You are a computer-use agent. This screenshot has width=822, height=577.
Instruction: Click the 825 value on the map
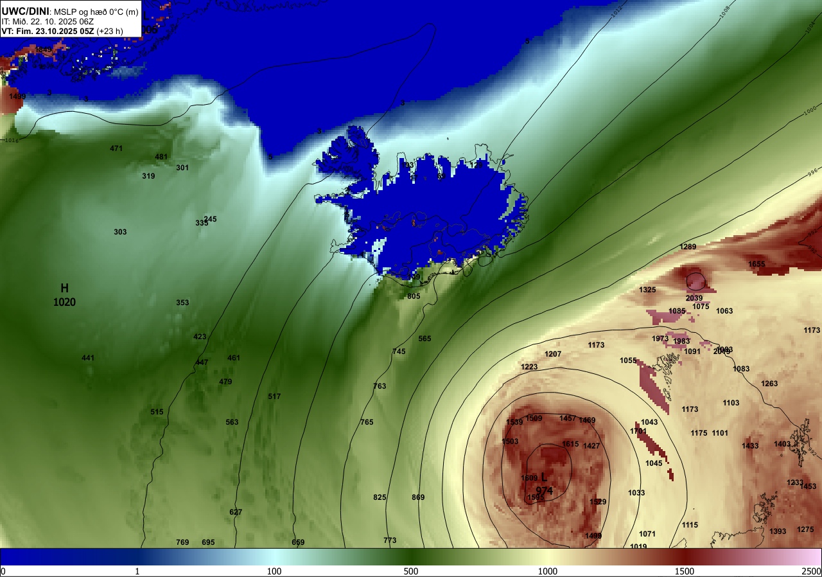pos(380,497)
